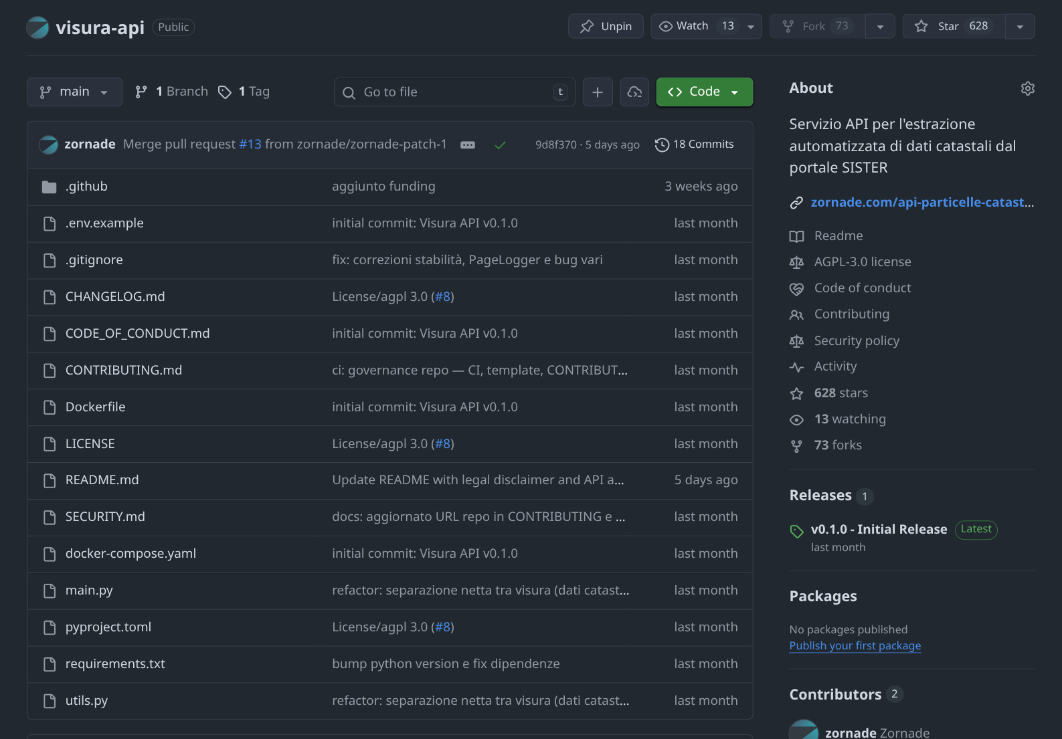Click the file icon beside README.md
Image resolution: width=1062 pixels, height=739 pixels.
tap(49, 480)
